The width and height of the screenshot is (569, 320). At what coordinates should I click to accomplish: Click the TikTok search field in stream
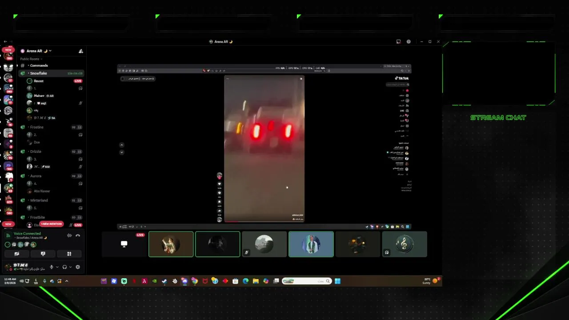(x=397, y=84)
